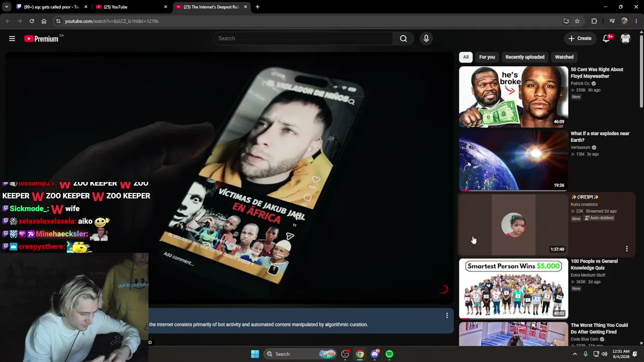This screenshot has height=362, width=644.
Task: Open Chrome extensions puzzle icon
Action: (x=594, y=21)
